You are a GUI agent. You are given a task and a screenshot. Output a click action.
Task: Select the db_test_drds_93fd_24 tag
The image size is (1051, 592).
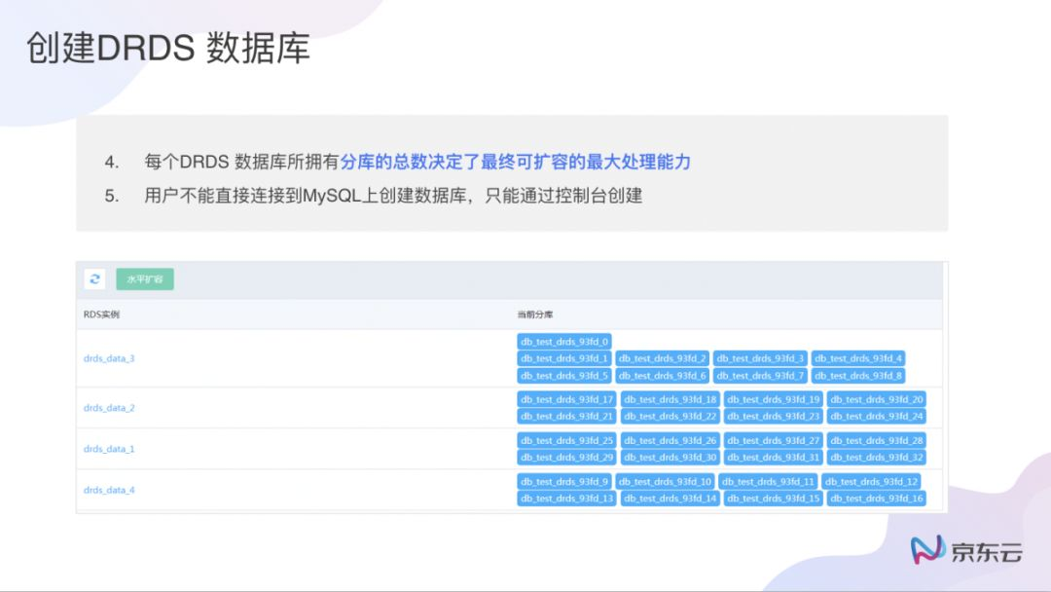click(876, 417)
